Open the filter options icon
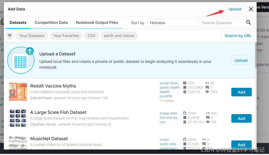This screenshot has height=155, width=269. 10,36
